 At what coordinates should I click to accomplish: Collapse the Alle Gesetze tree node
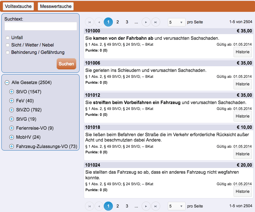tap(7, 83)
